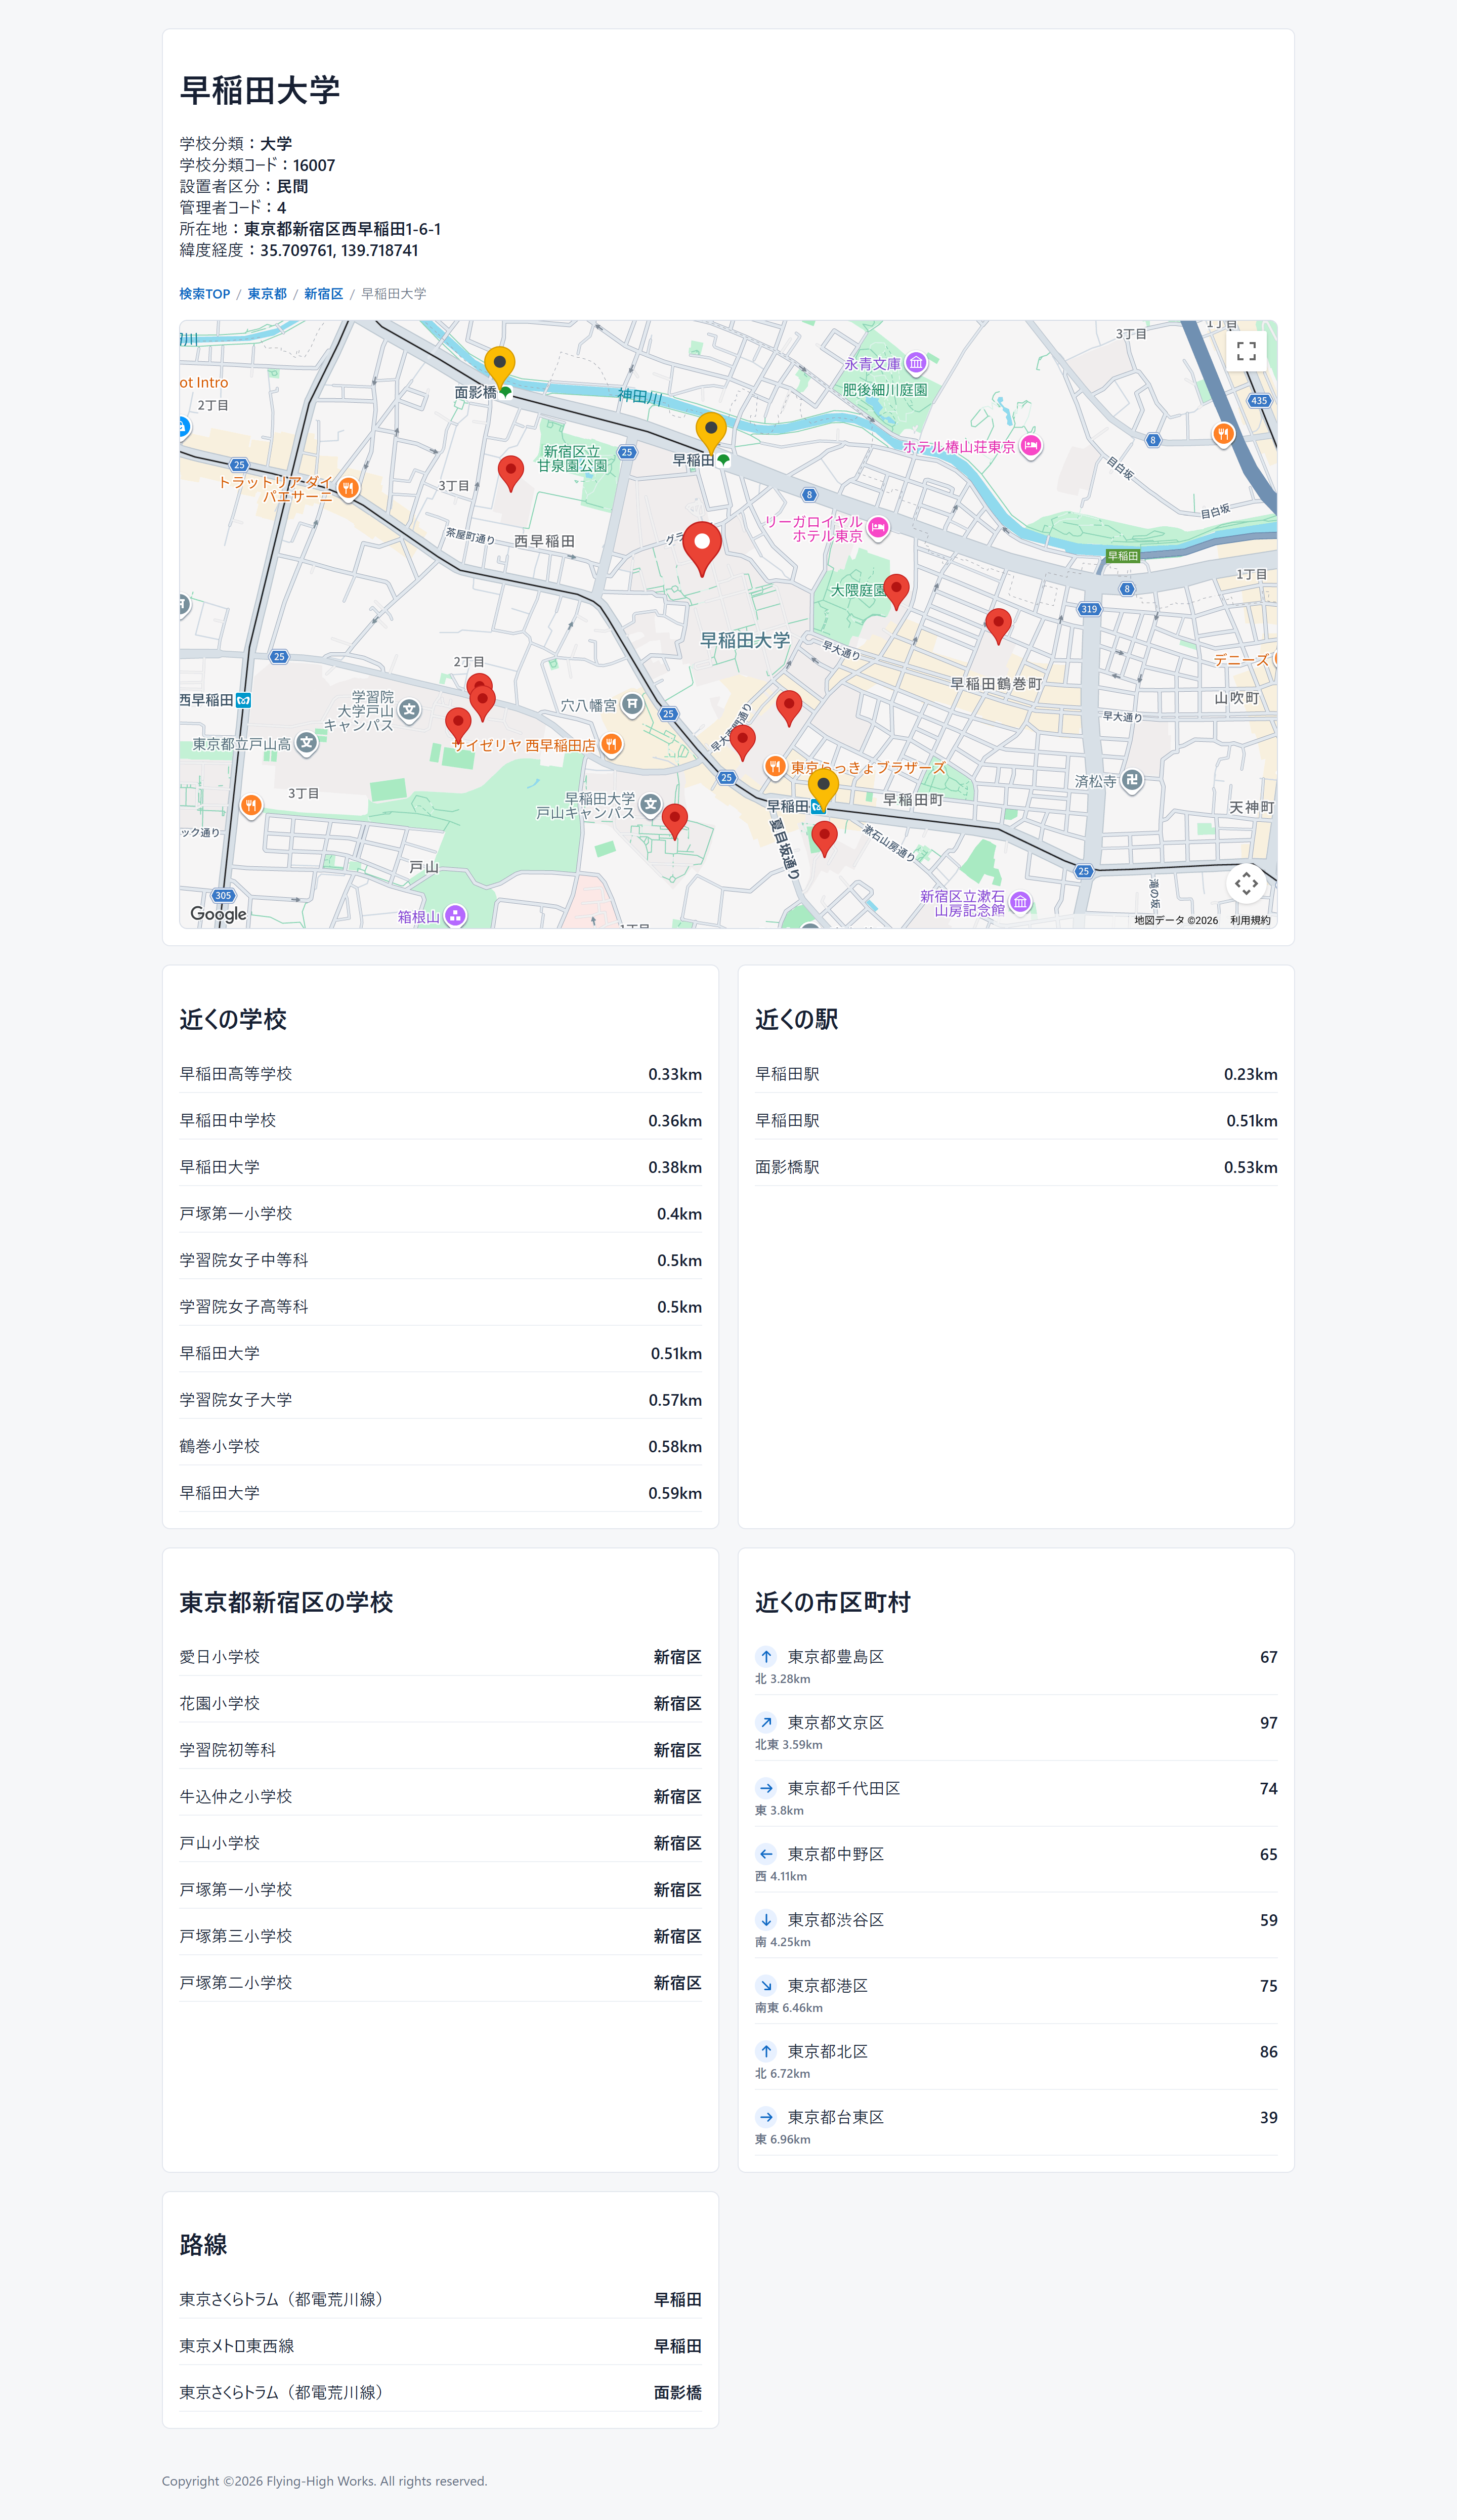Click the 東京都立戸山高 school icon

[307, 743]
